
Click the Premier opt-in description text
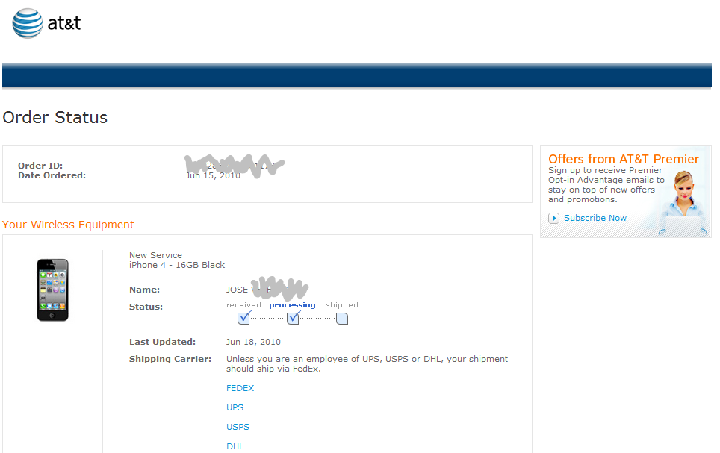[x=606, y=185]
